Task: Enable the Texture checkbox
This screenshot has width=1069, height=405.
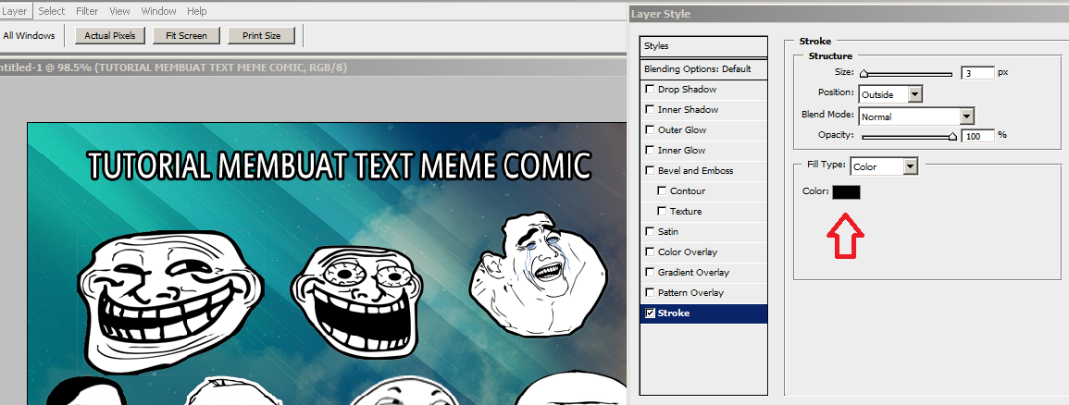Action: 662,212
